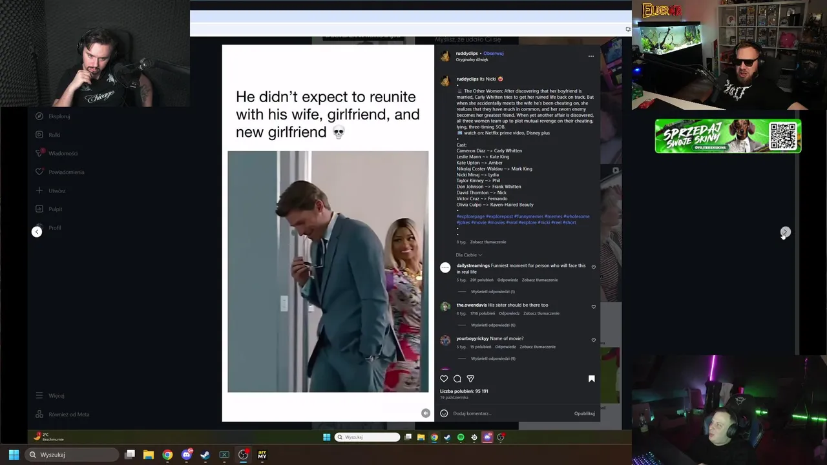Open Pulpit in the left sidebar

[49, 209]
